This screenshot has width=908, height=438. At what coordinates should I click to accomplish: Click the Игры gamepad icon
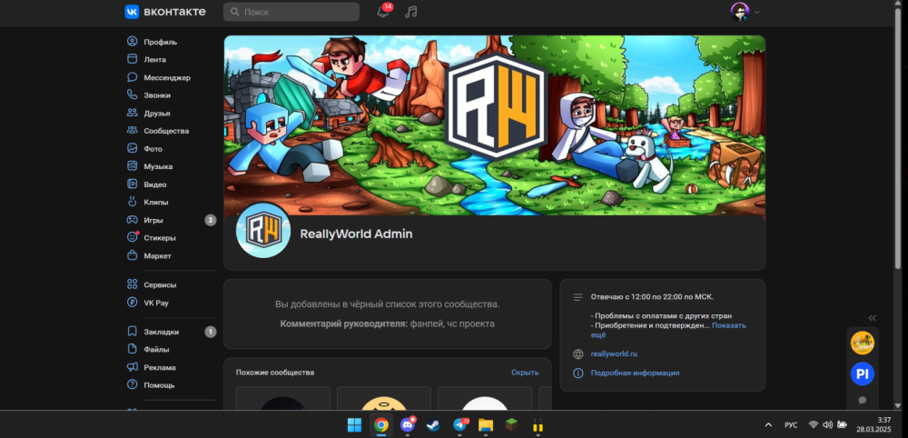132,220
